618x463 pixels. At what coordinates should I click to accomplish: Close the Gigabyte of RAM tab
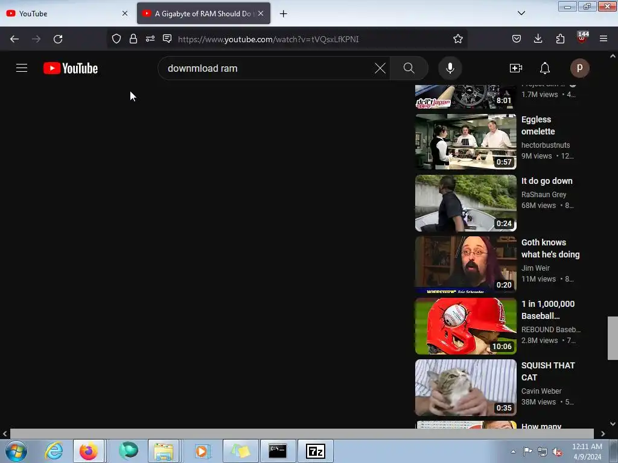click(x=261, y=13)
